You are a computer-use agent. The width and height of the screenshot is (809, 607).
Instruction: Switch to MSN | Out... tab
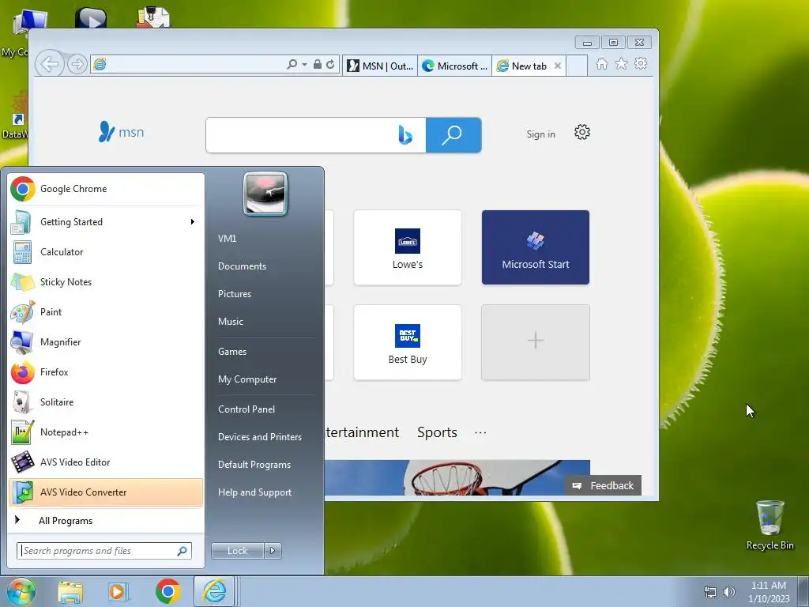(x=380, y=66)
